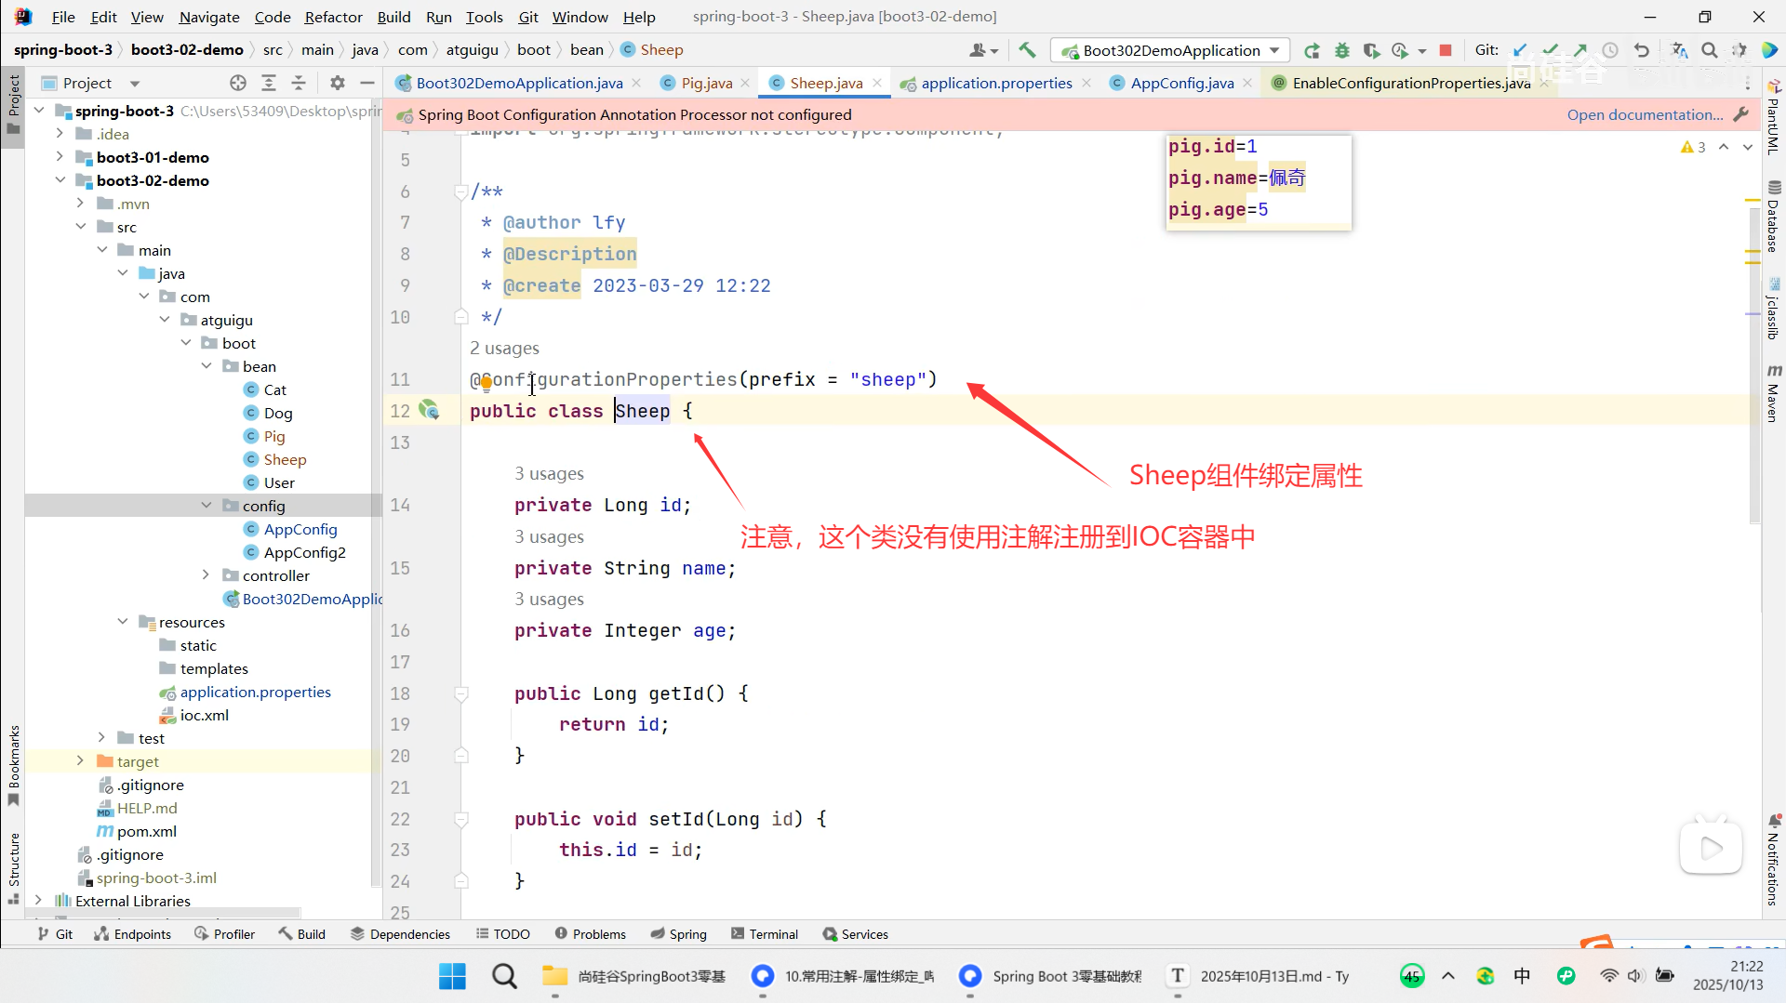1786x1003 pixels.
Task: Open the Maven tool window
Action: click(1774, 392)
